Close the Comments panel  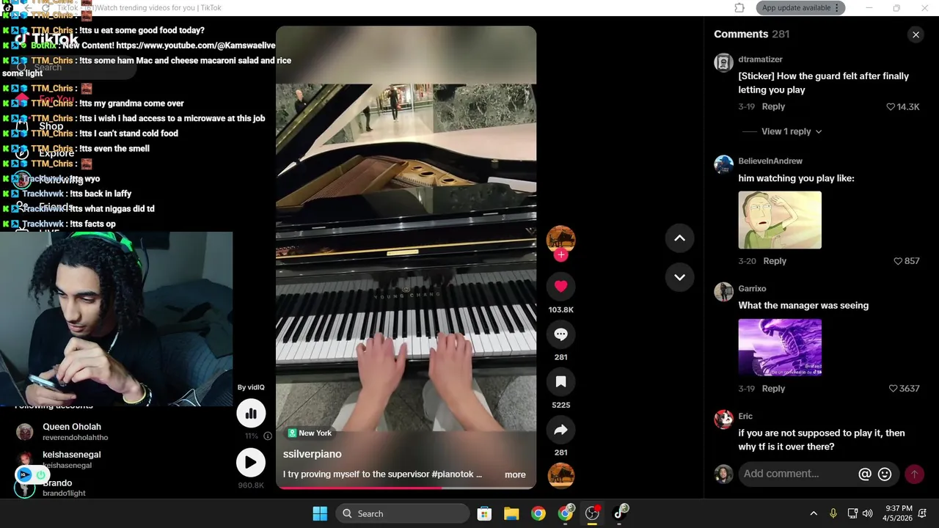click(916, 34)
